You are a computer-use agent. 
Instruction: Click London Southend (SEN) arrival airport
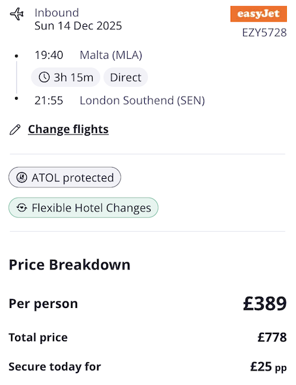click(142, 100)
